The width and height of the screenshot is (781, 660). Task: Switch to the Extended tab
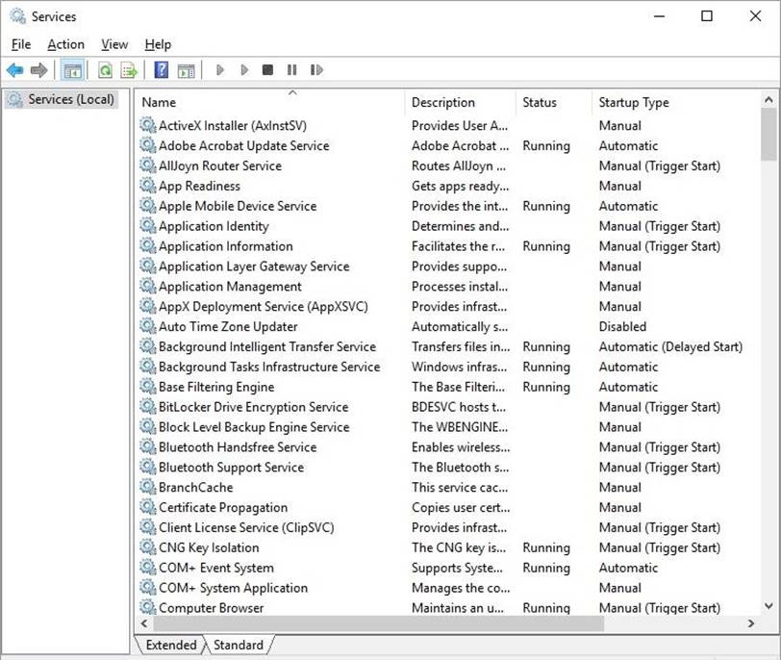(170, 645)
